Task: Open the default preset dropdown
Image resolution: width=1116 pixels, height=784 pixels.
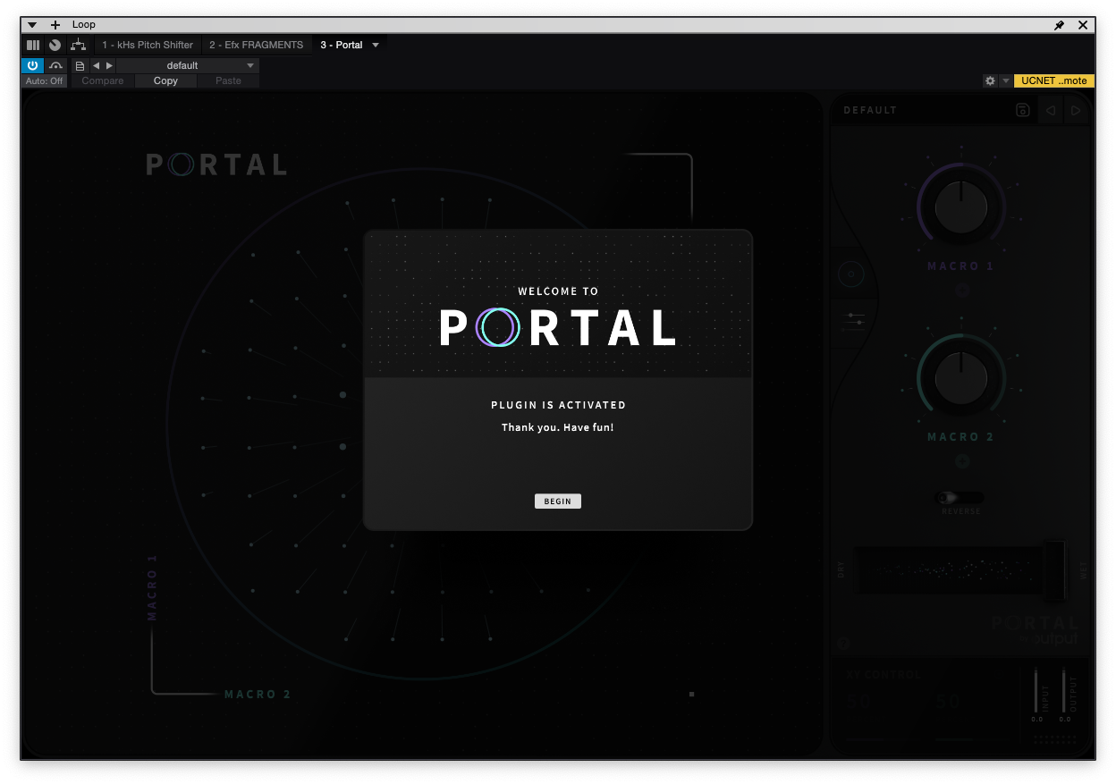Action: tap(189, 65)
